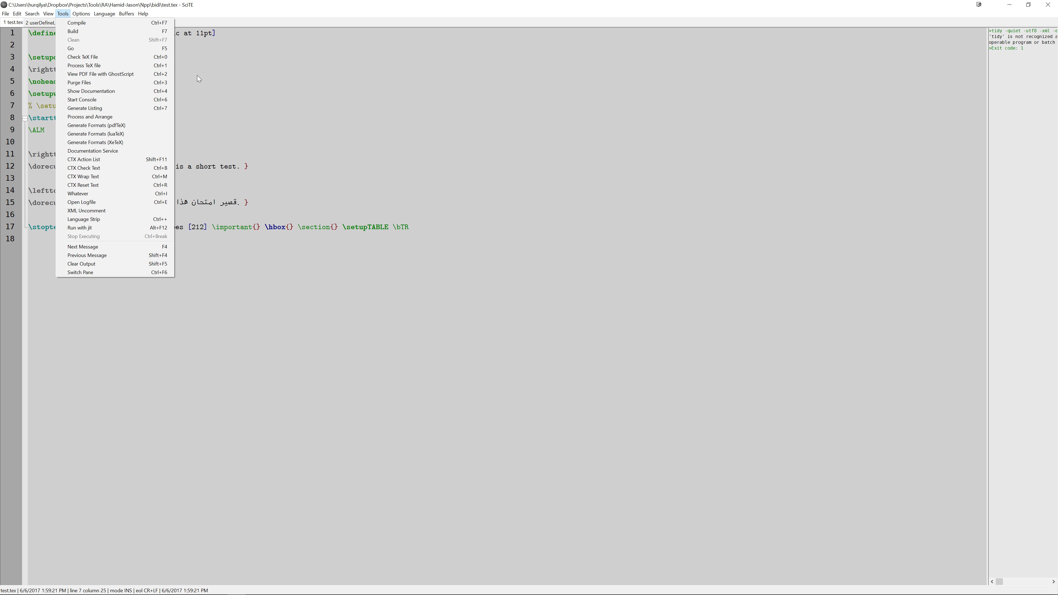
Task: Open the Options menu
Action: pos(81,13)
